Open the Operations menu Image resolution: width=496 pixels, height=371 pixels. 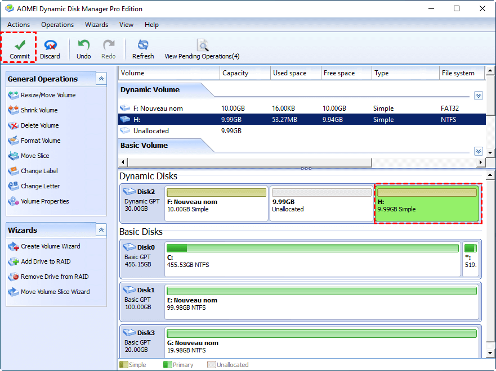57,25
